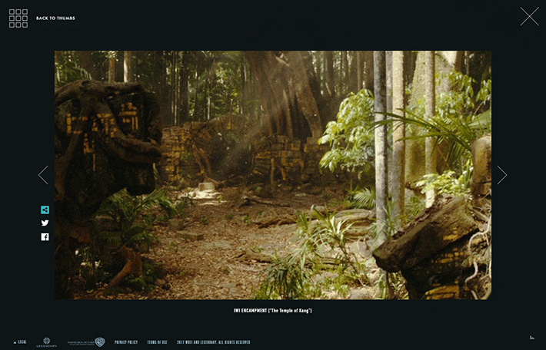Open the Legendary logo link
Viewport: 546px width, 350px height.
pos(47,342)
